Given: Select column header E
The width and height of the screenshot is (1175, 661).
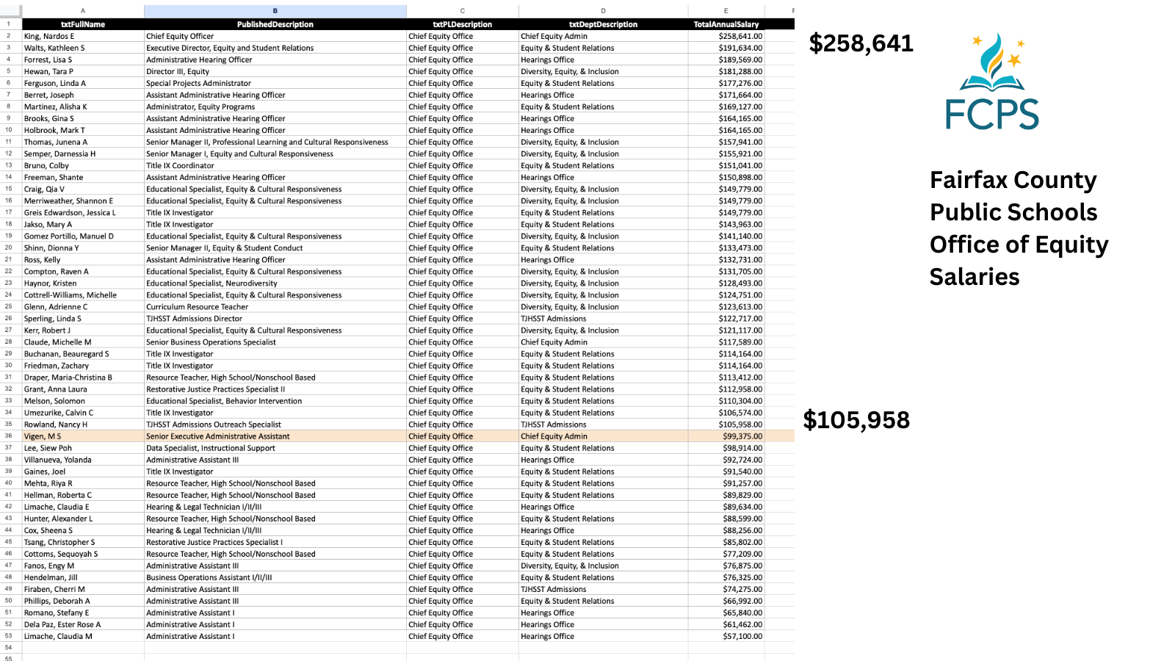Looking at the screenshot, I should 726,11.
